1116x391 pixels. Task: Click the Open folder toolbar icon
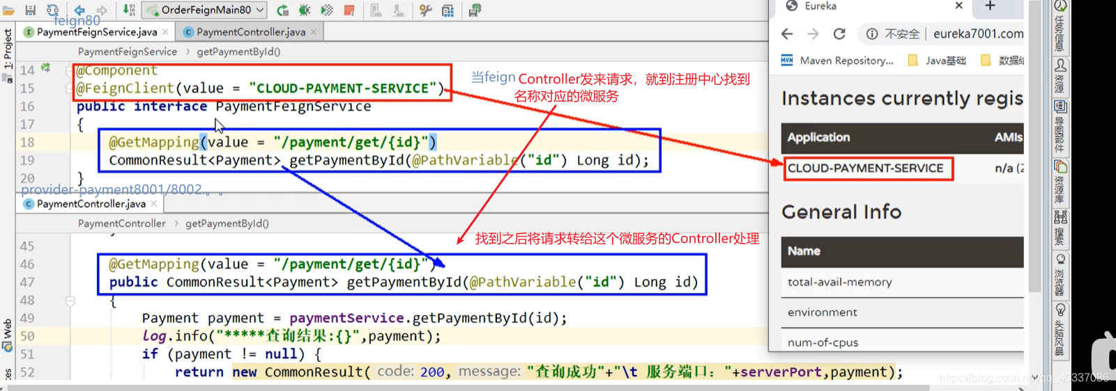coord(8,10)
